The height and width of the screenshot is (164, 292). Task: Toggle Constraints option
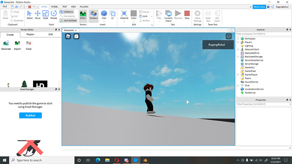pyautogui.click(x=67, y=16)
